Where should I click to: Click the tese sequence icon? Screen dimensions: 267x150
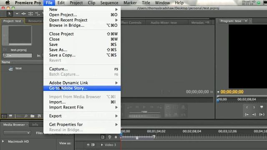(11, 68)
